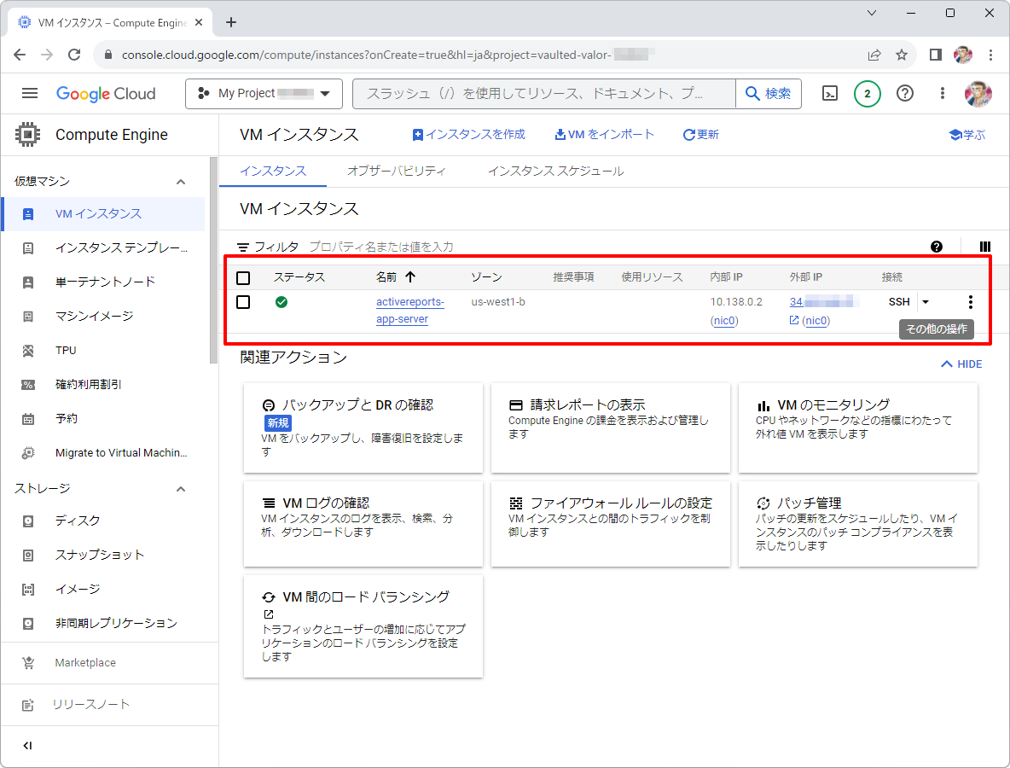This screenshot has width=1010, height=768.
Task: Switch to the オブザーバビリティ tab
Action: point(396,172)
